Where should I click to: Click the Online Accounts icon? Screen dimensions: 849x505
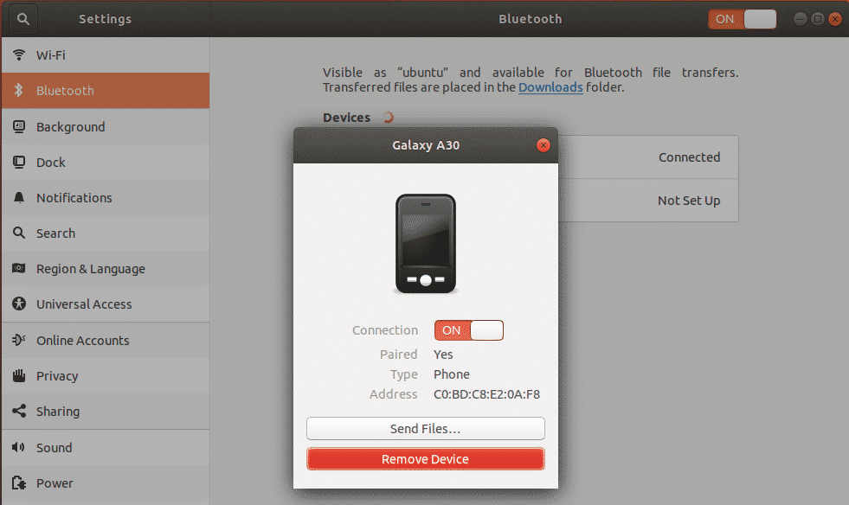click(19, 340)
